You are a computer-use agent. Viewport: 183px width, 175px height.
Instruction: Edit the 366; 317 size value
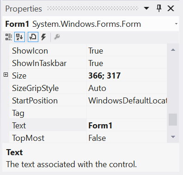(127, 75)
